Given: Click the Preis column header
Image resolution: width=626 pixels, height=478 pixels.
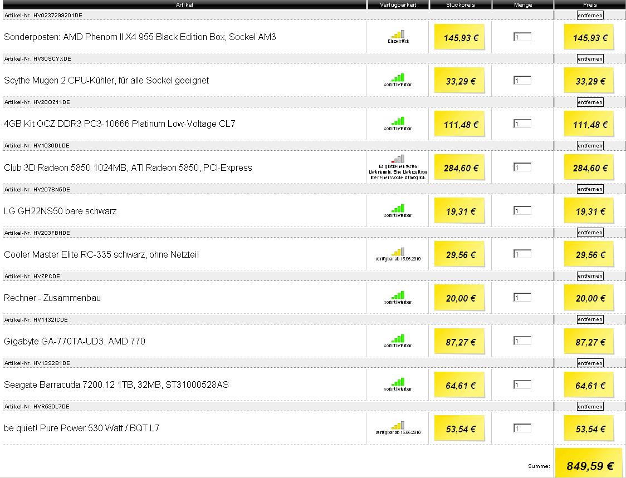Looking at the screenshot, I should tap(590, 5).
